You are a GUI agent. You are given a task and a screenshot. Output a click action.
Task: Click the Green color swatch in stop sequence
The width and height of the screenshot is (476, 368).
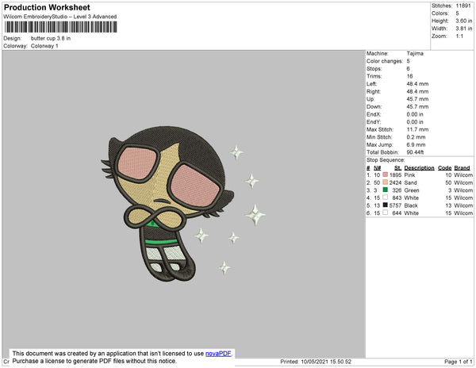(386, 190)
